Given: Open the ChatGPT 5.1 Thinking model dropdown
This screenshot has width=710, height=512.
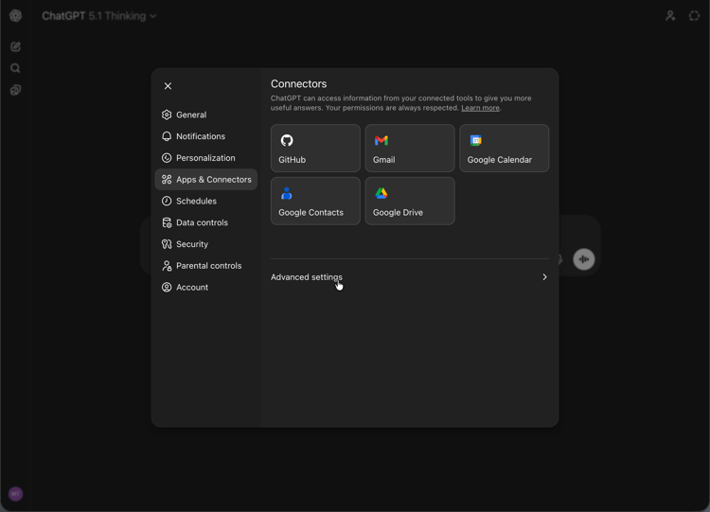Looking at the screenshot, I should pyautogui.click(x=98, y=16).
